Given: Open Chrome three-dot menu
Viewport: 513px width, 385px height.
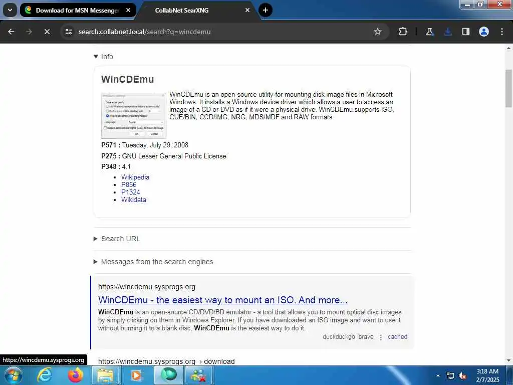Looking at the screenshot, I should click(502, 32).
